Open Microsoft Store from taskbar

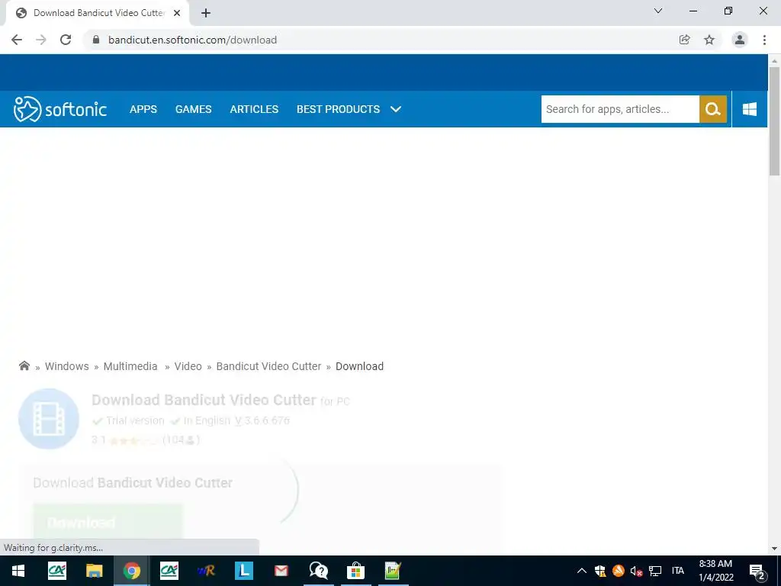[355, 571]
